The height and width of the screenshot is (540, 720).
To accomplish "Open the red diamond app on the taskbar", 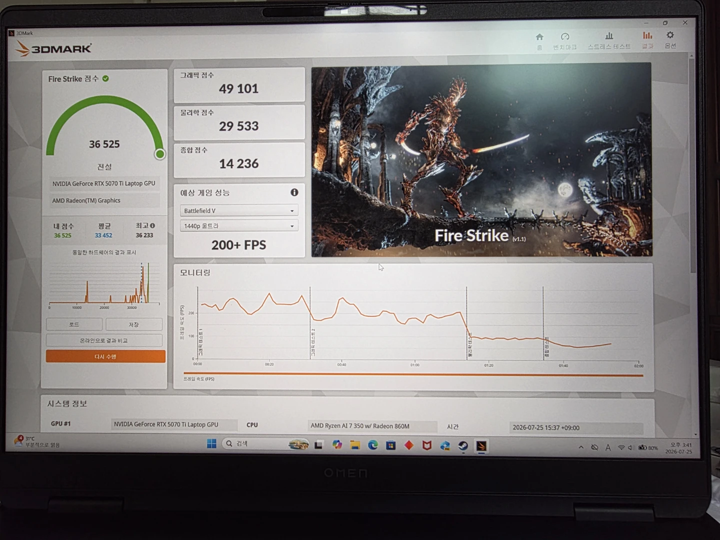I will [x=409, y=445].
